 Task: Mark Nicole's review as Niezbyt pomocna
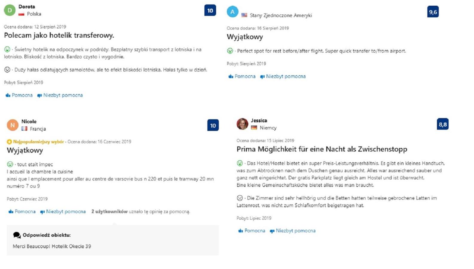63,212
